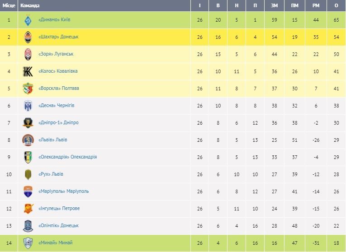Click the Mynai club logo
The image size is (346, 252).
[28, 243]
